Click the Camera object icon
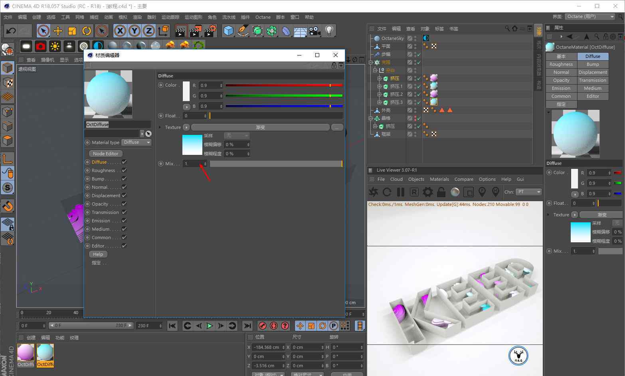The width and height of the screenshot is (625, 376). [314, 31]
